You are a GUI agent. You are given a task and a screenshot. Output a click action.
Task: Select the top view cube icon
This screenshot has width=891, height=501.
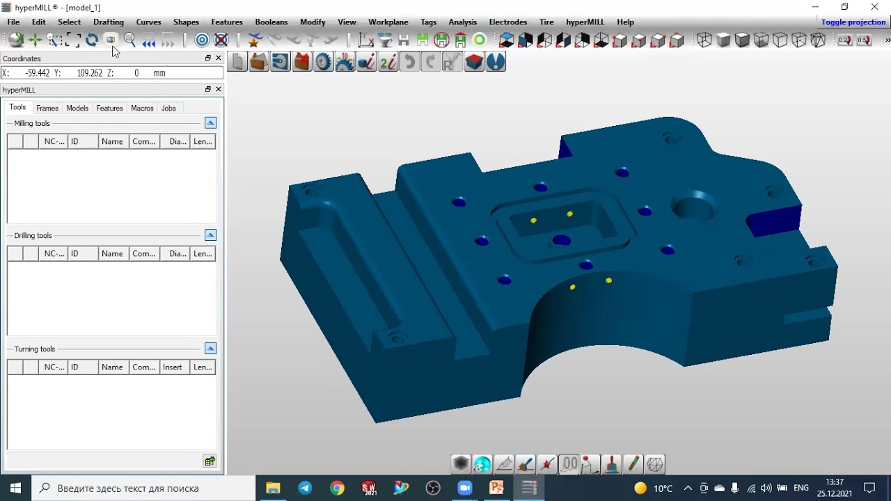(507, 40)
